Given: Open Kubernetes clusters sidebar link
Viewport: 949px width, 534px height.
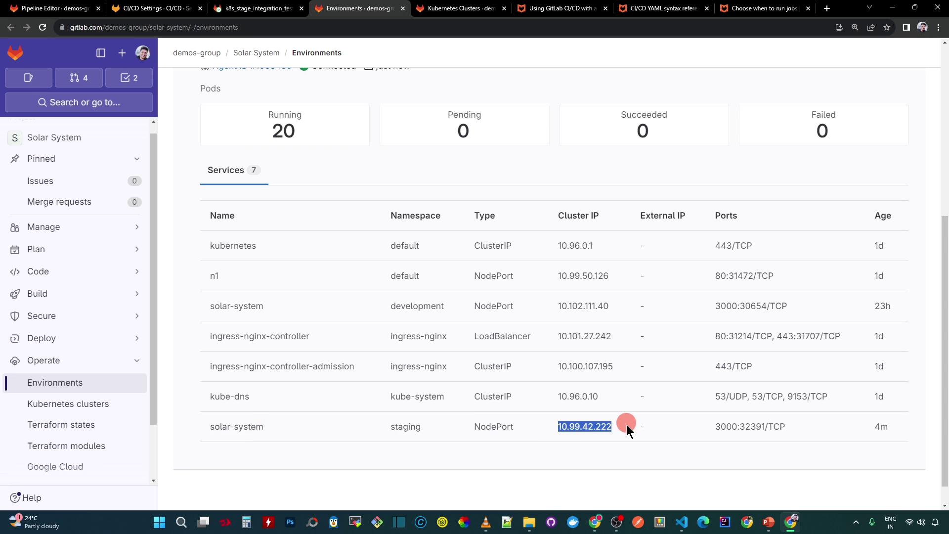Looking at the screenshot, I should pos(68,404).
